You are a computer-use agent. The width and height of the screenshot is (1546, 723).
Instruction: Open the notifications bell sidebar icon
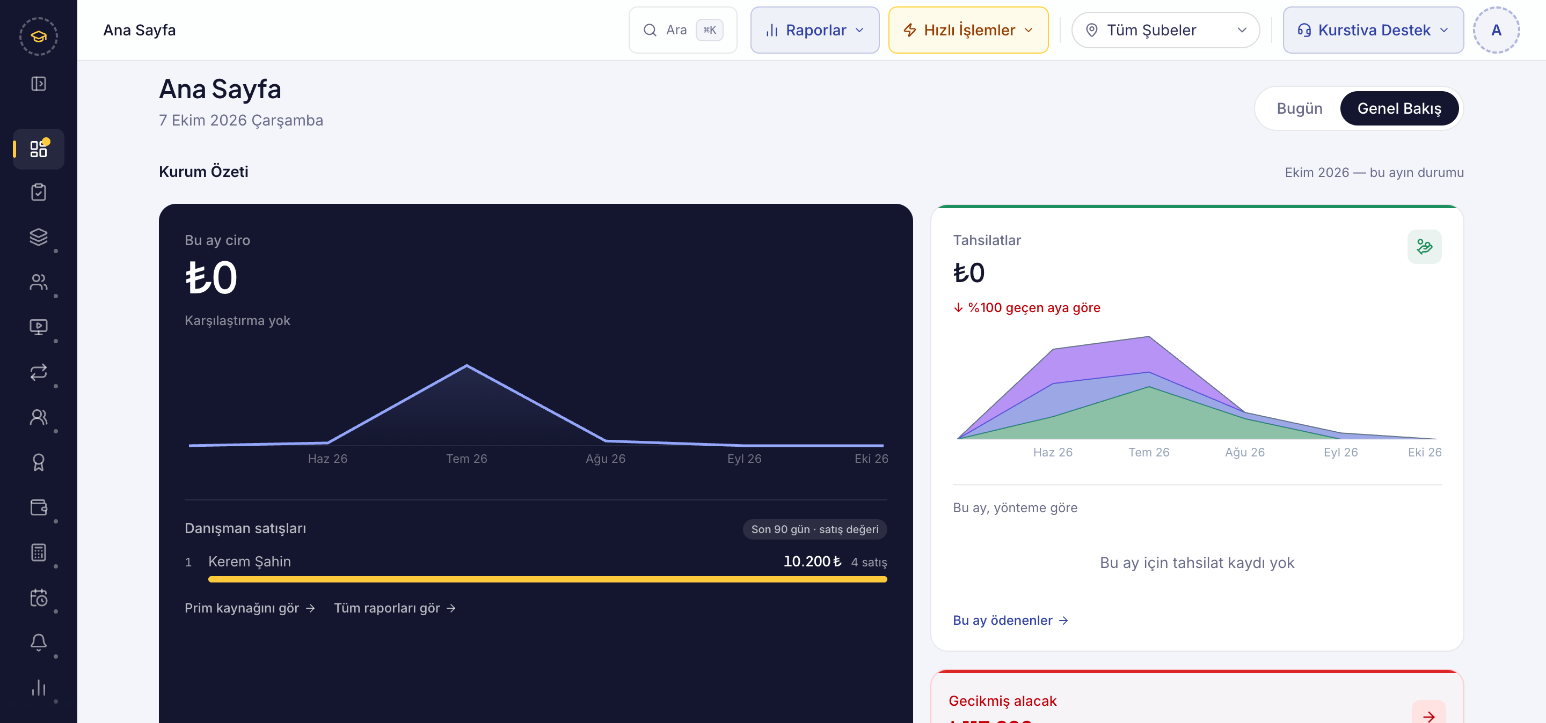coord(39,642)
